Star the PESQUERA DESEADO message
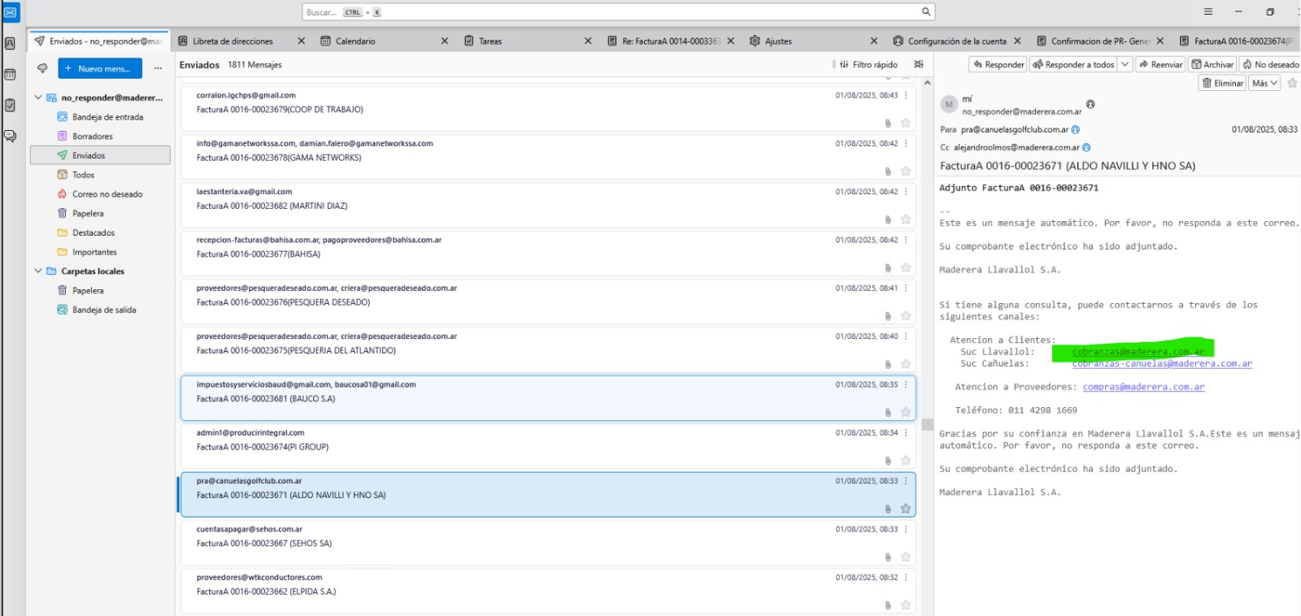The height and width of the screenshot is (616, 1301). (x=906, y=316)
